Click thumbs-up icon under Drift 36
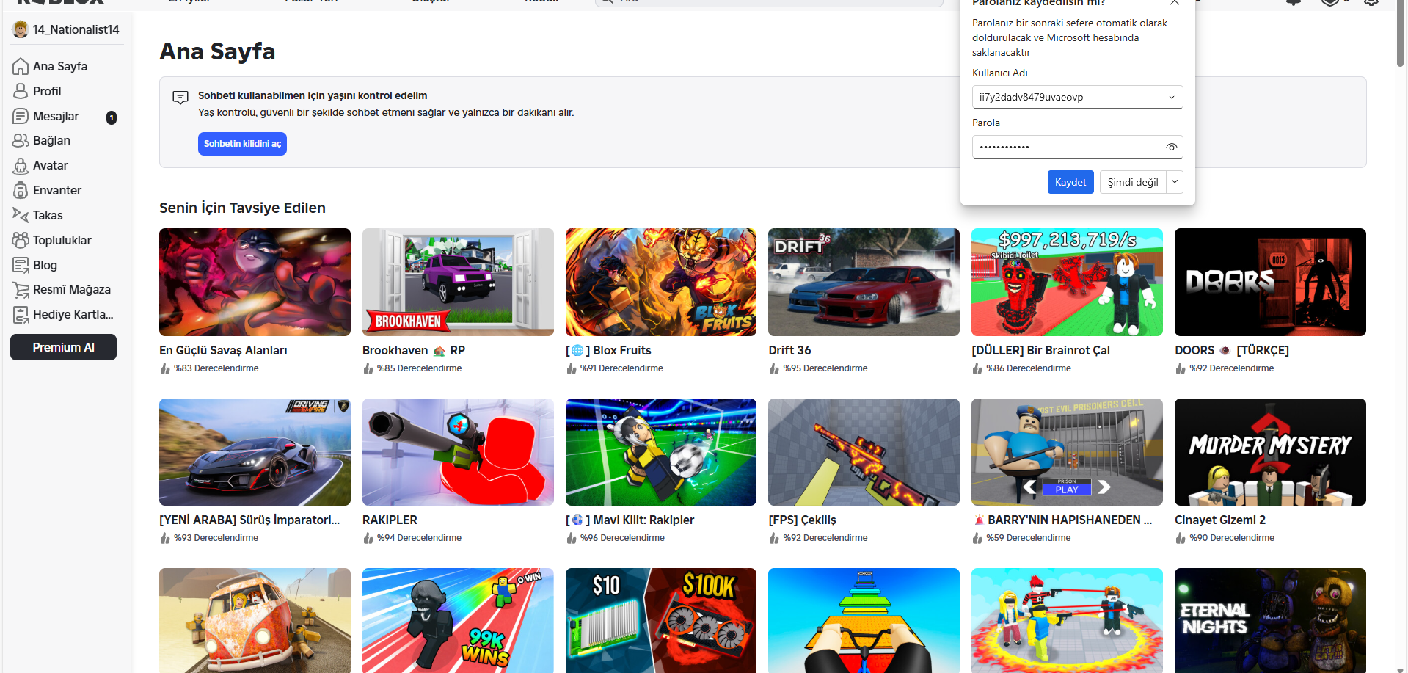This screenshot has width=1408, height=673. [x=774, y=368]
